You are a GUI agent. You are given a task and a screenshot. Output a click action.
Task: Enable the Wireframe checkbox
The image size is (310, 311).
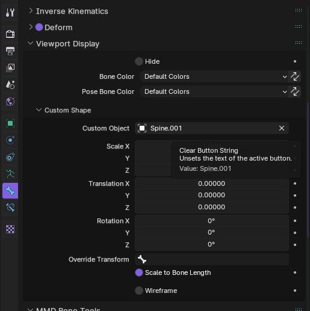(x=139, y=291)
